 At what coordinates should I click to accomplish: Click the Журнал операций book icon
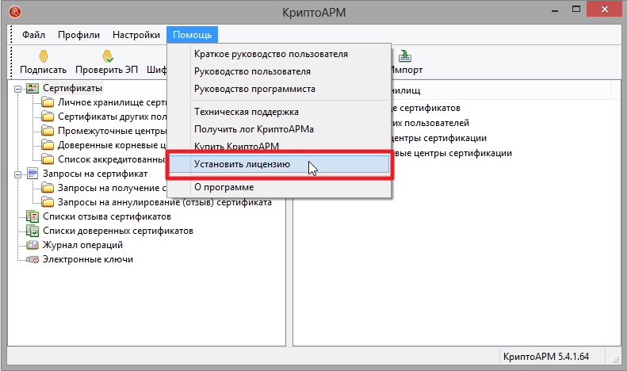point(32,245)
